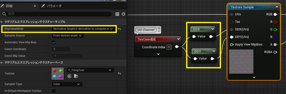Collapse マテリアルエクスプレッションテクスチャーベース section
The height and width of the screenshot is (94, 286).
[2, 63]
